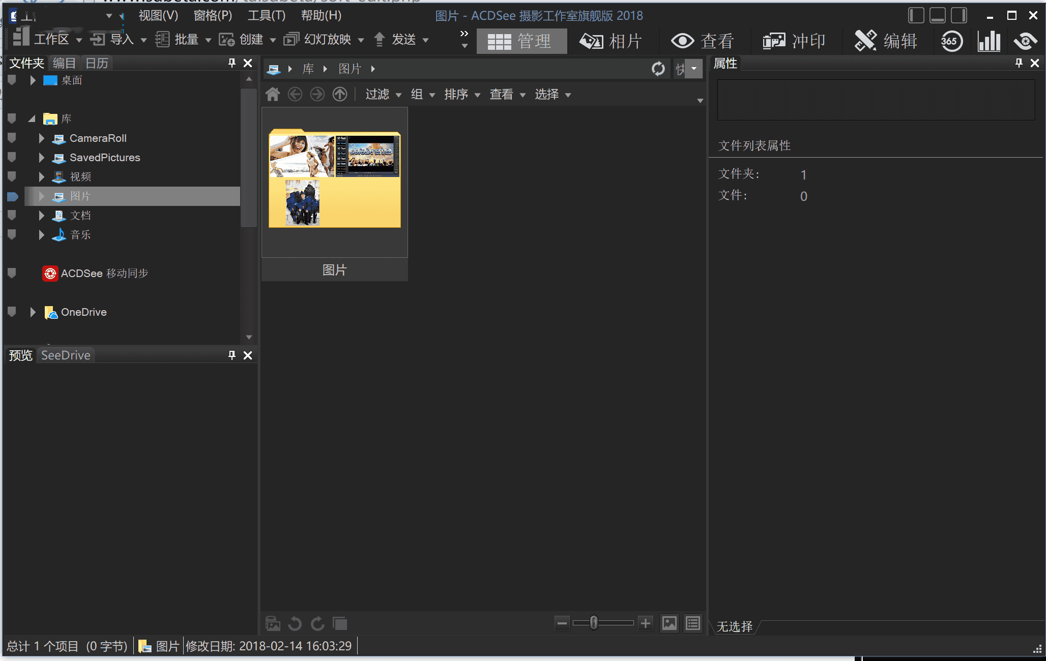Toggle tag marker for CameraRoll folder
1046x661 pixels.
coord(12,138)
